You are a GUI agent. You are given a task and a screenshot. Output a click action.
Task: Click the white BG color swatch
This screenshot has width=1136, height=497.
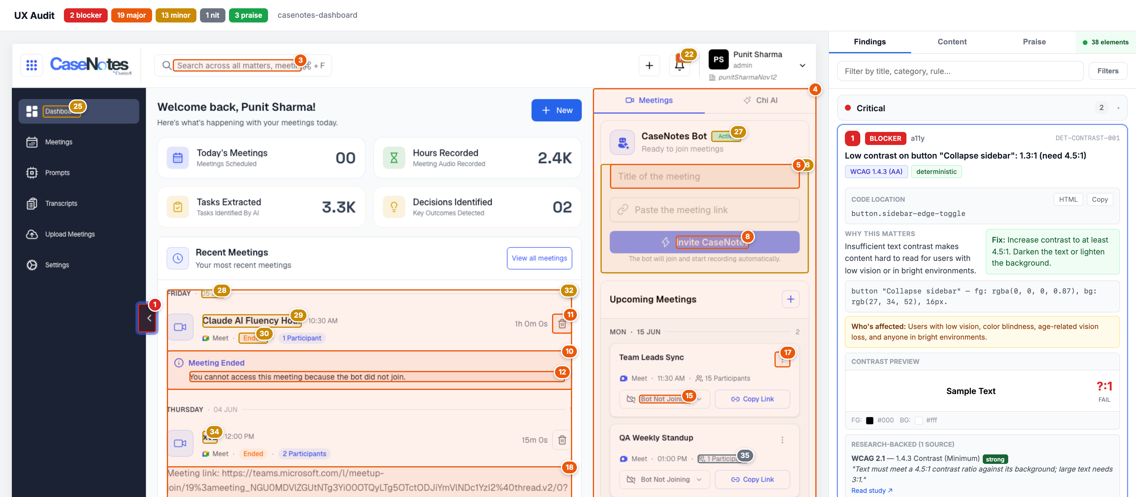[x=919, y=420]
